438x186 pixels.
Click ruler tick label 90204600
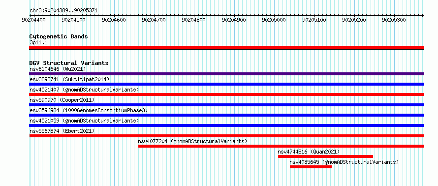pos(114,20)
